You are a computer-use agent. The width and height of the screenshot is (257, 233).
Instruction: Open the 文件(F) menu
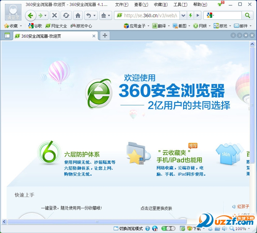coord(122,5)
